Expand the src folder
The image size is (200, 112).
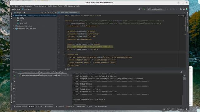16,21
